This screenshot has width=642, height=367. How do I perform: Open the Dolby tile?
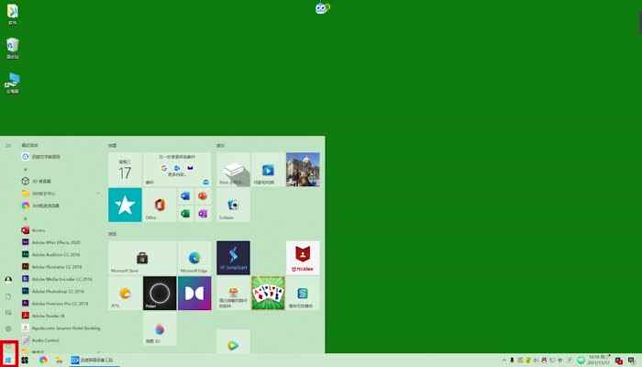coord(194,294)
